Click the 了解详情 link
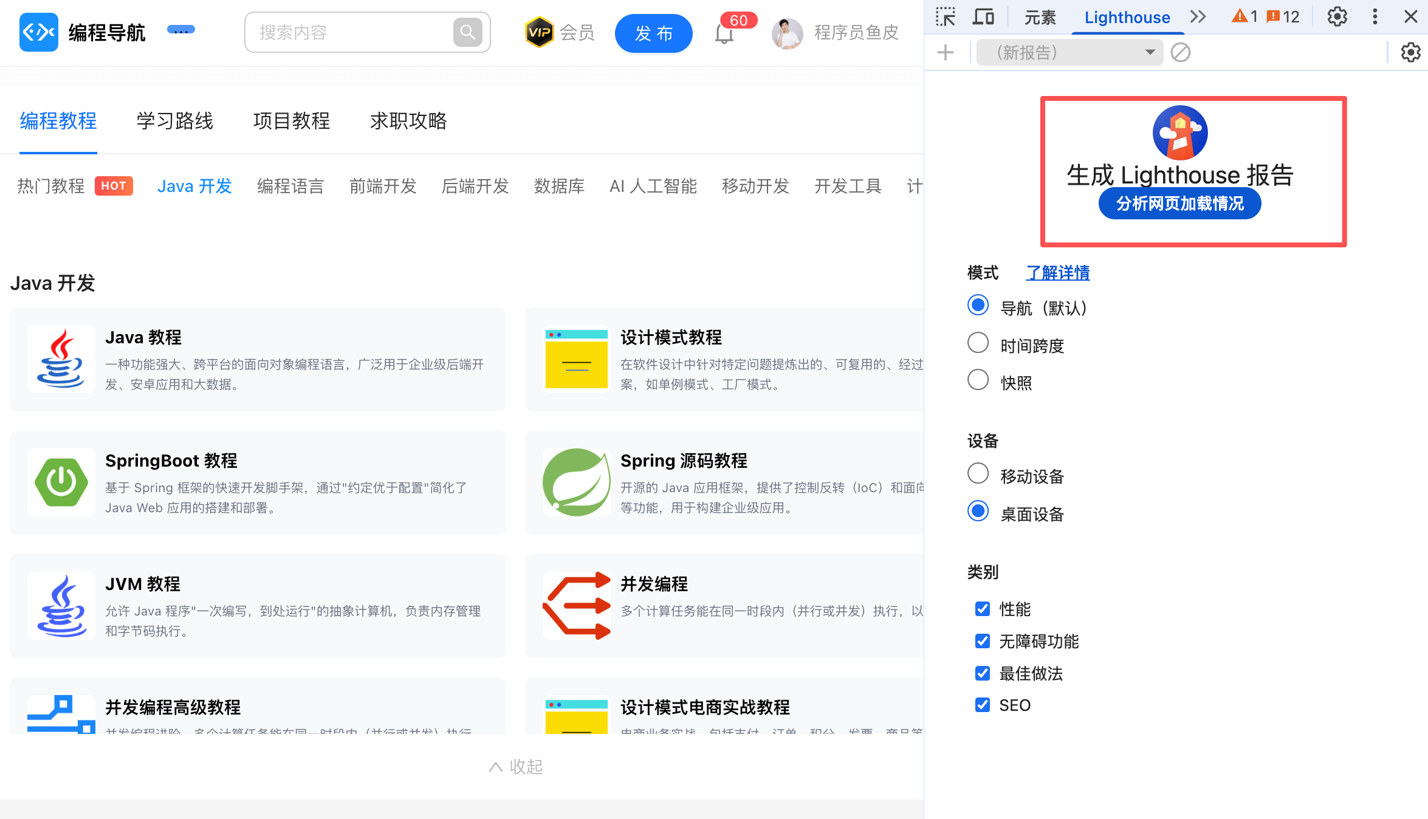 pyautogui.click(x=1057, y=273)
